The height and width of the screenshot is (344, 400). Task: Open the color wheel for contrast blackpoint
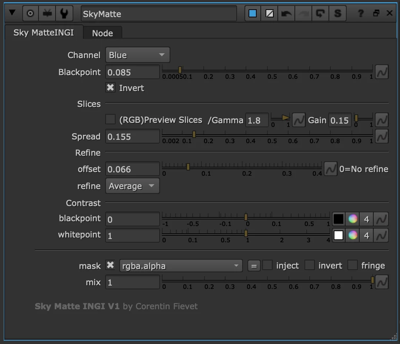(x=353, y=219)
